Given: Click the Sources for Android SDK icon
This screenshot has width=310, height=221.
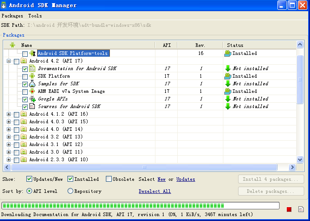Looking at the screenshot, I should [32, 106].
